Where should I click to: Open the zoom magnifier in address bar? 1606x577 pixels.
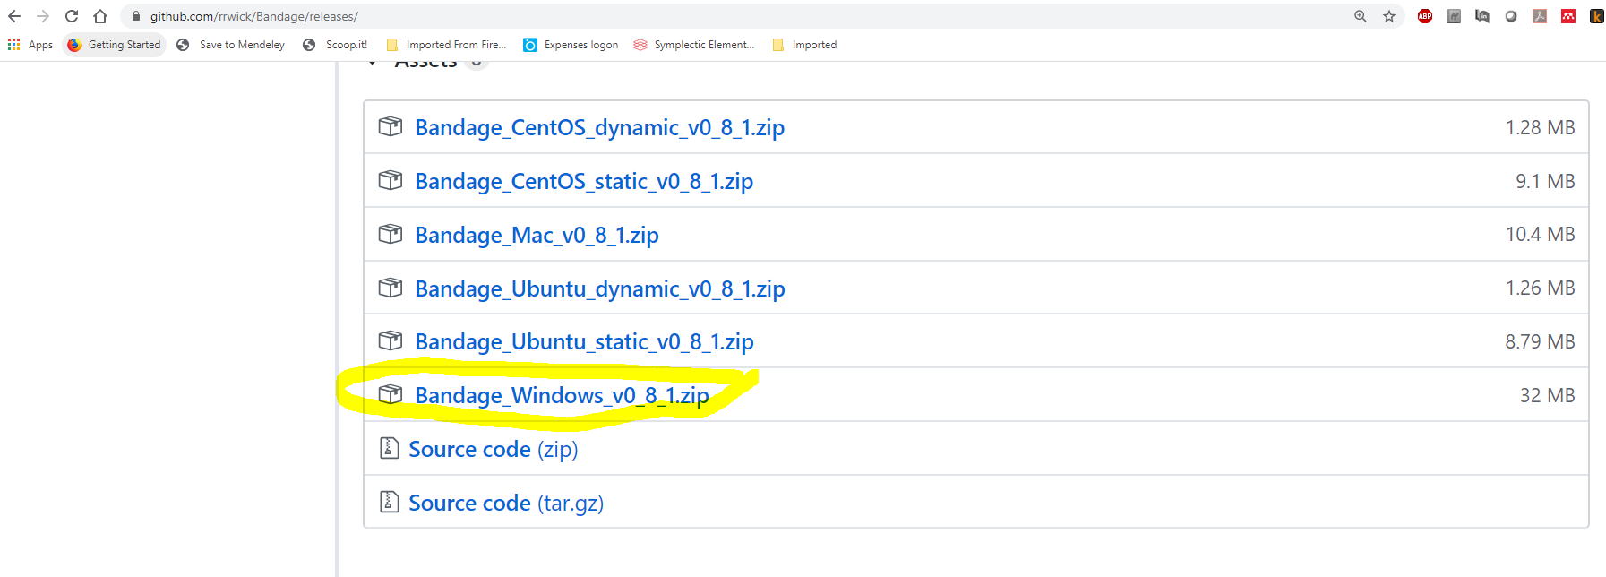[x=1361, y=16]
